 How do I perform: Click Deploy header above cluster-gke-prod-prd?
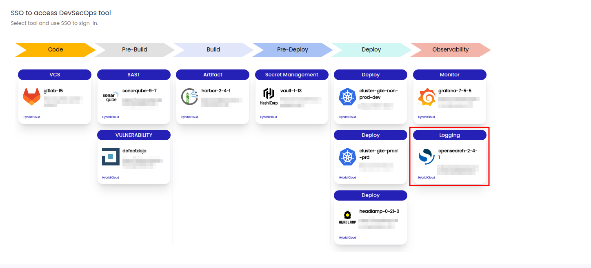pyautogui.click(x=371, y=135)
